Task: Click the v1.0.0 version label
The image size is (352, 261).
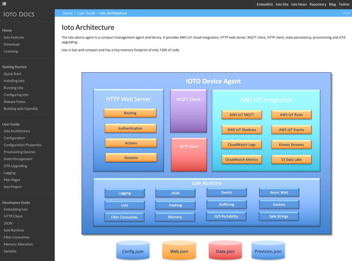Action: click(346, 13)
